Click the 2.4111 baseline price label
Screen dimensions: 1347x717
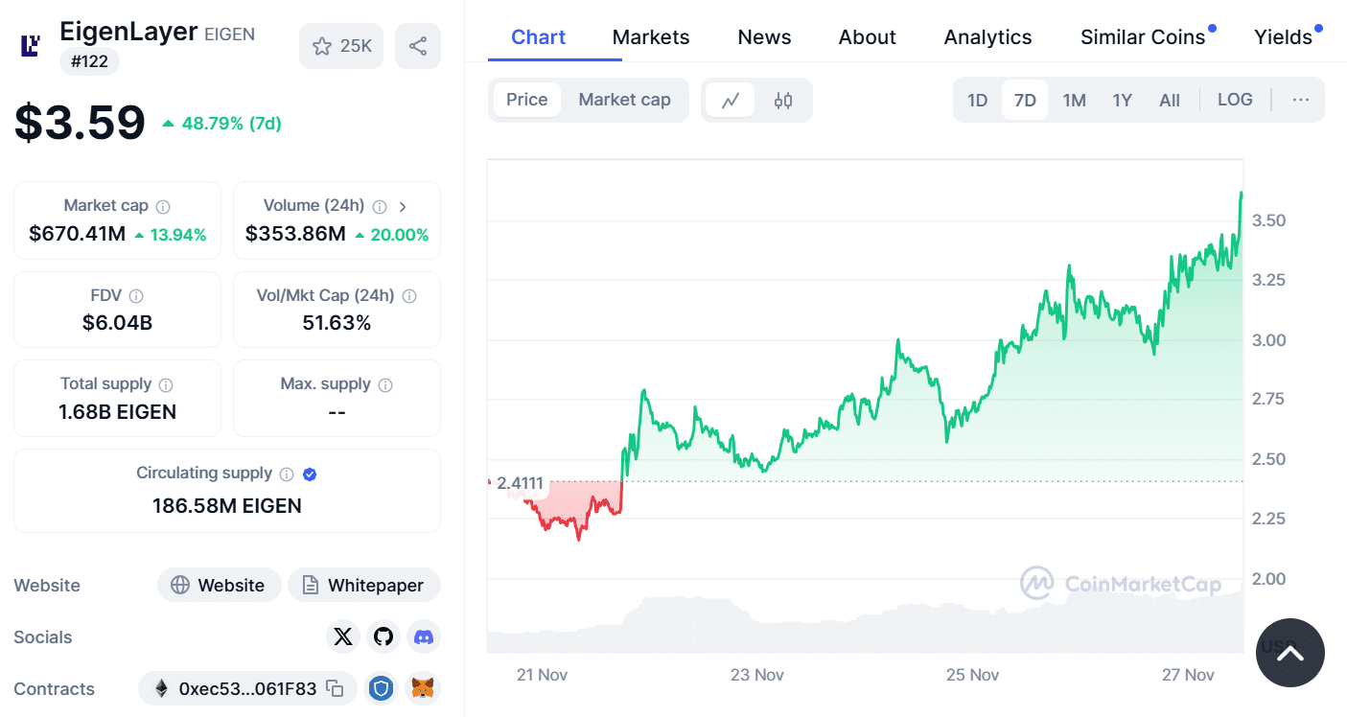click(x=520, y=483)
